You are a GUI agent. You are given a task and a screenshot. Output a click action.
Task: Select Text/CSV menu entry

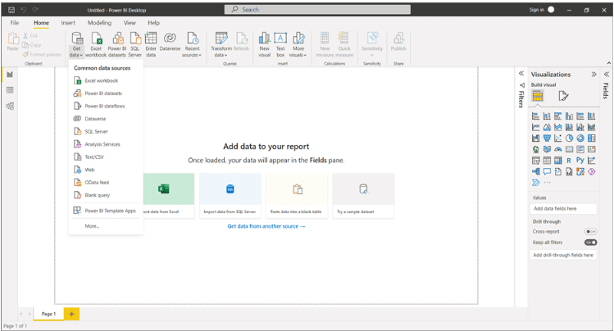tap(105, 156)
